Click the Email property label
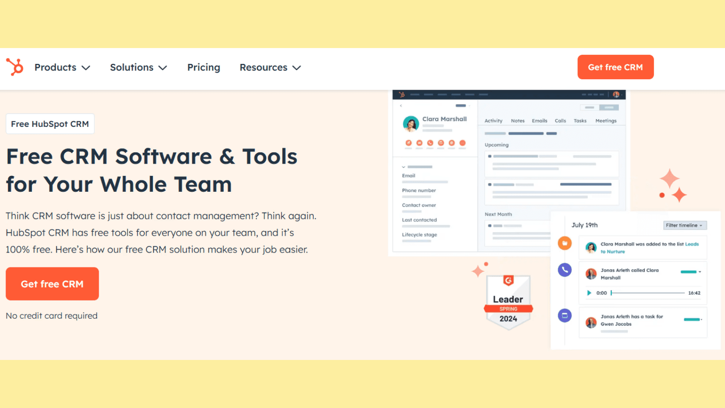 coord(408,176)
